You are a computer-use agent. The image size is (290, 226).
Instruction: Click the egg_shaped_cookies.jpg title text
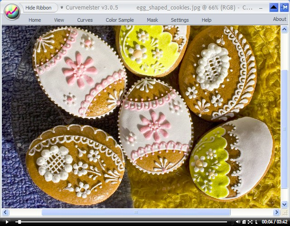coord(168,8)
